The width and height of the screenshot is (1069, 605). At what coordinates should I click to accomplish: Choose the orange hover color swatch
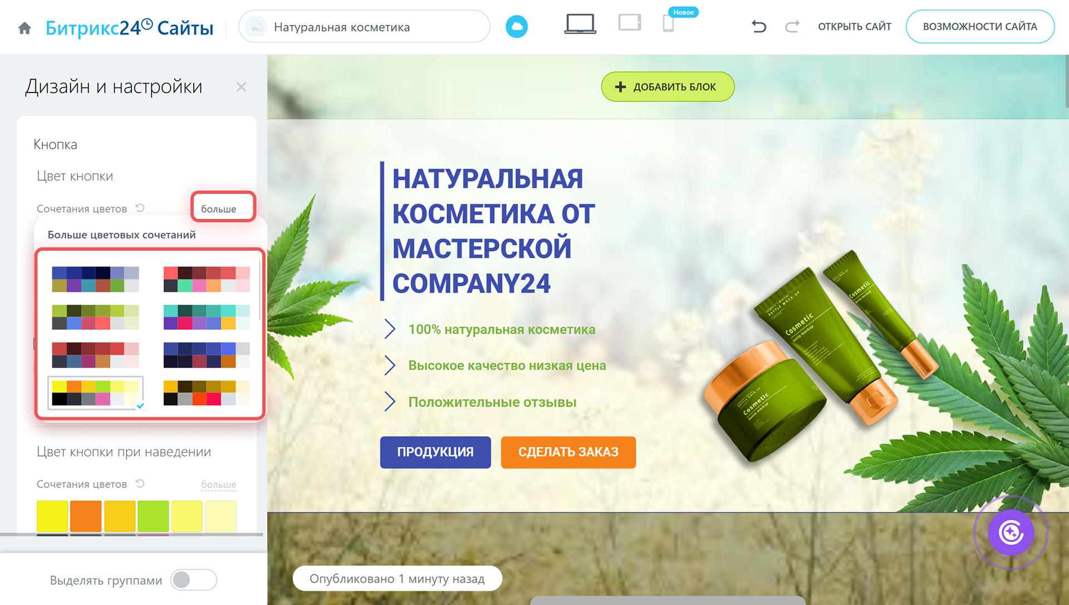(86, 516)
